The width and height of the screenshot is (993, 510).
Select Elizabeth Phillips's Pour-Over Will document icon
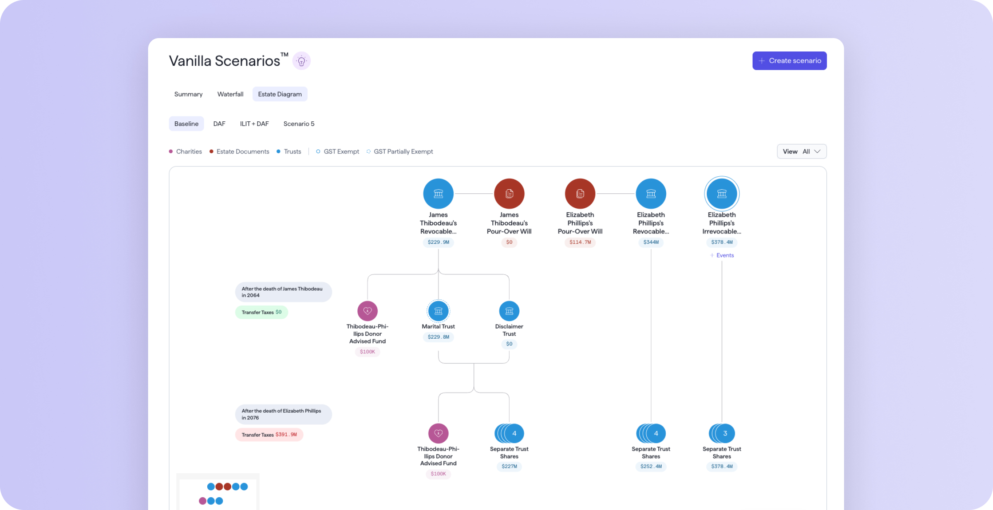tap(580, 193)
